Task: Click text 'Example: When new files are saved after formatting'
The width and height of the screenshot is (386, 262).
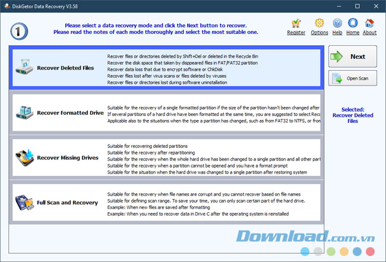Action: (x=159, y=207)
